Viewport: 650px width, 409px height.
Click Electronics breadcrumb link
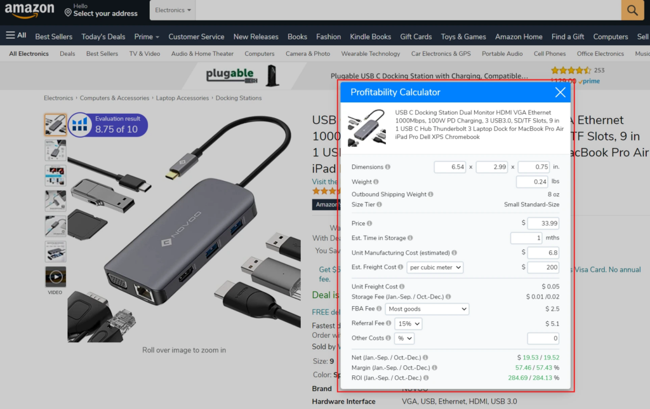pyautogui.click(x=58, y=98)
